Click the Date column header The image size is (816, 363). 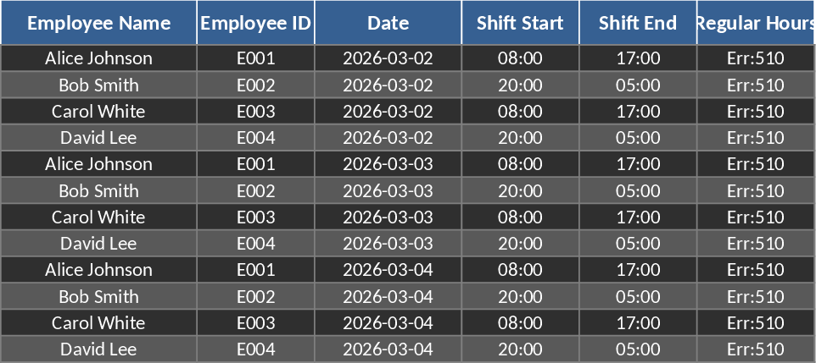click(388, 23)
